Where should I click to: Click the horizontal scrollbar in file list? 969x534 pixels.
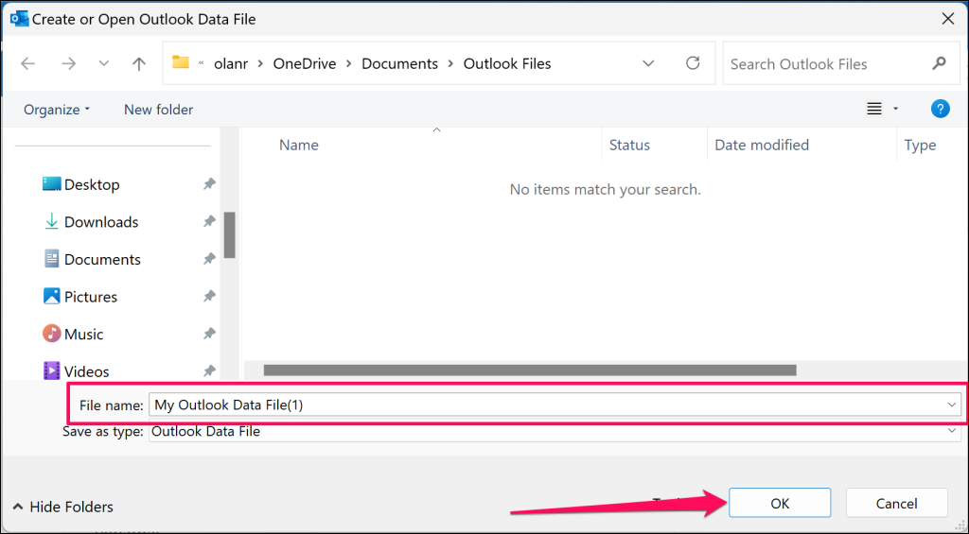[x=530, y=370]
